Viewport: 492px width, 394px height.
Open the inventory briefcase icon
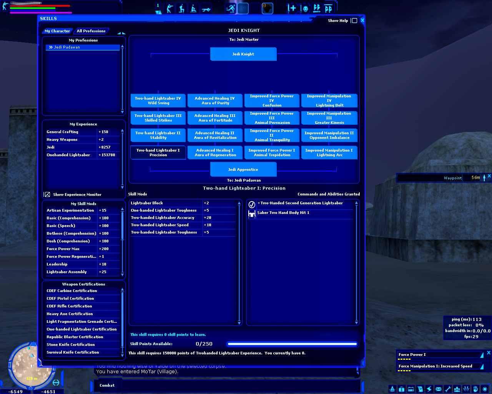click(x=402, y=389)
